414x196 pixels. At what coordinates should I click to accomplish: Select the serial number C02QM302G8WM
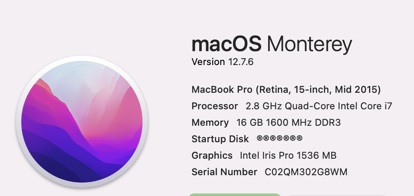(306, 172)
